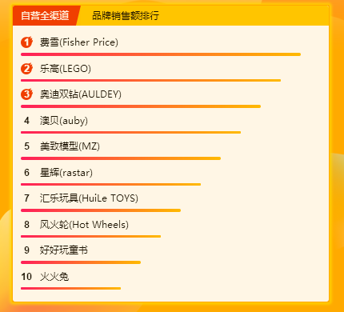
Task: Open the 美致模型(MZ) brand entry
Action: click(70, 146)
